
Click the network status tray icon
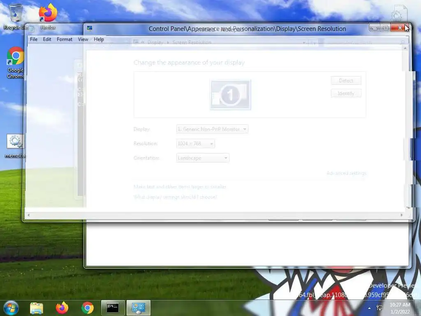(x=379, y=308)
